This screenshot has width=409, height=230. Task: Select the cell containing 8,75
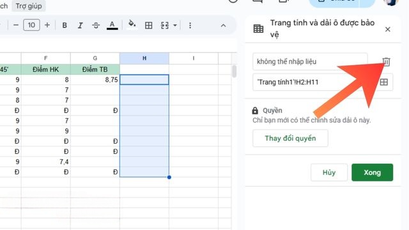point(95,80)
